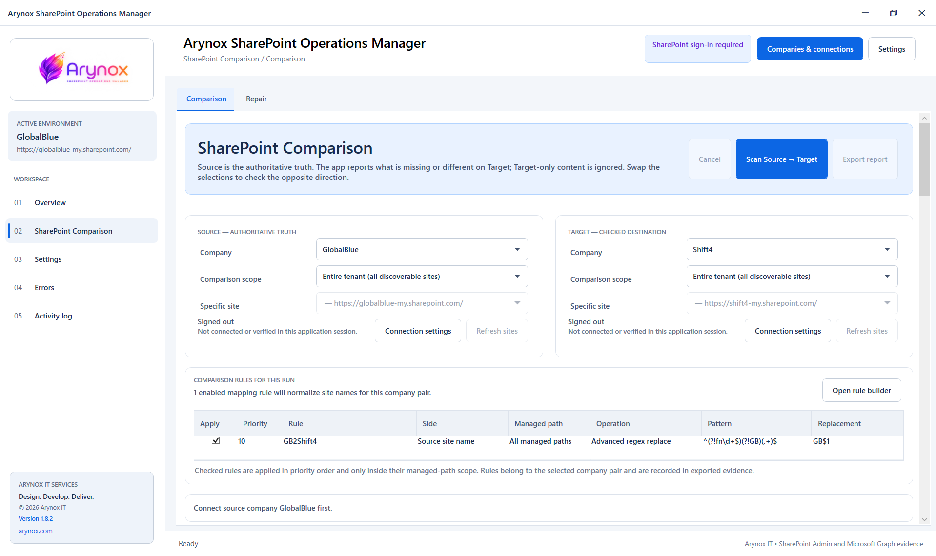Viewport: 936px width, 556px height.
Task: Click the Replacement column header
Action: (x=857, y=424)
